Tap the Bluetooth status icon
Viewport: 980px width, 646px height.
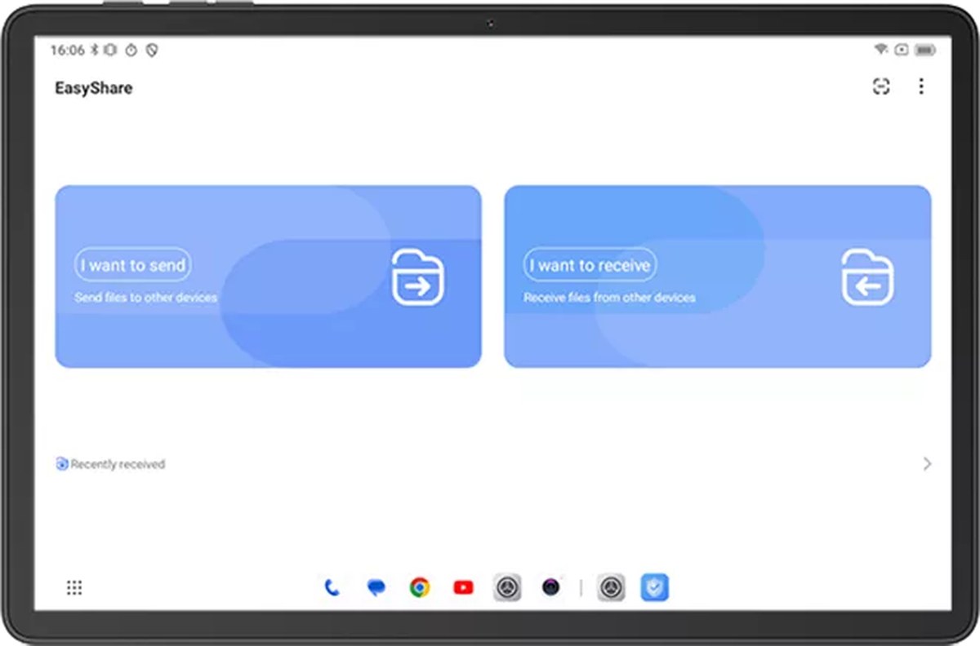pyautogui.click(x=95, y=50)
